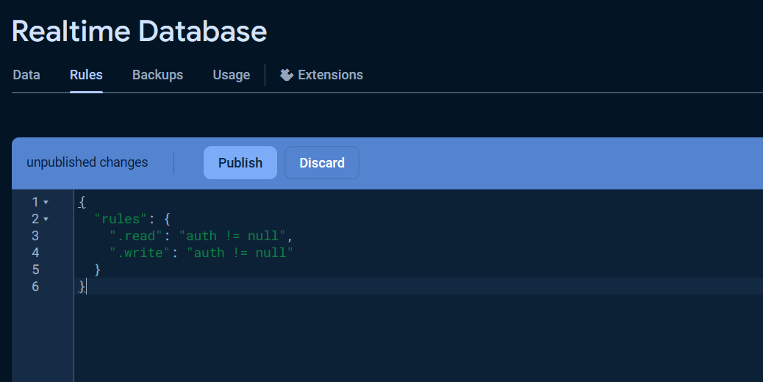Click the Extensions puzzle-piece icon
The image size is (763, 382).
pyautogui.click(x=287, y=75)
